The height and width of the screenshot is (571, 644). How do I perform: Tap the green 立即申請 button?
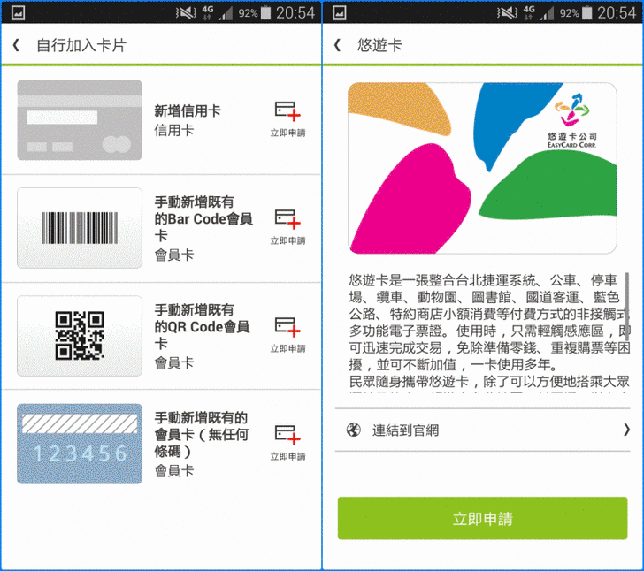482,519
